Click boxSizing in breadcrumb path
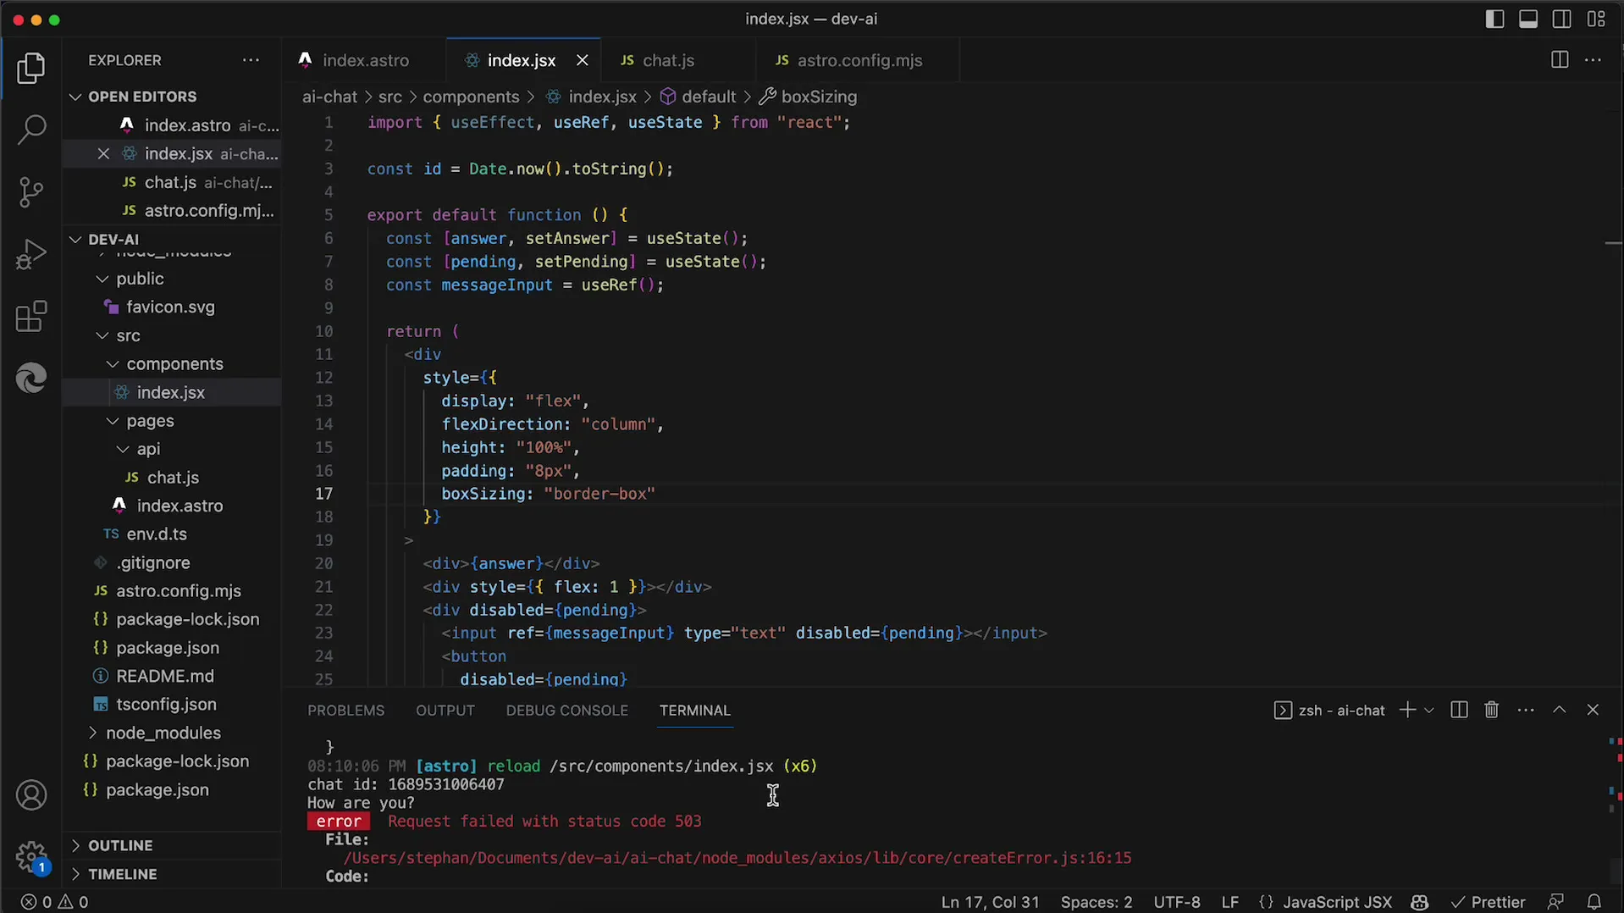Viewport: 1624px width, 913px height. point(819,97)
